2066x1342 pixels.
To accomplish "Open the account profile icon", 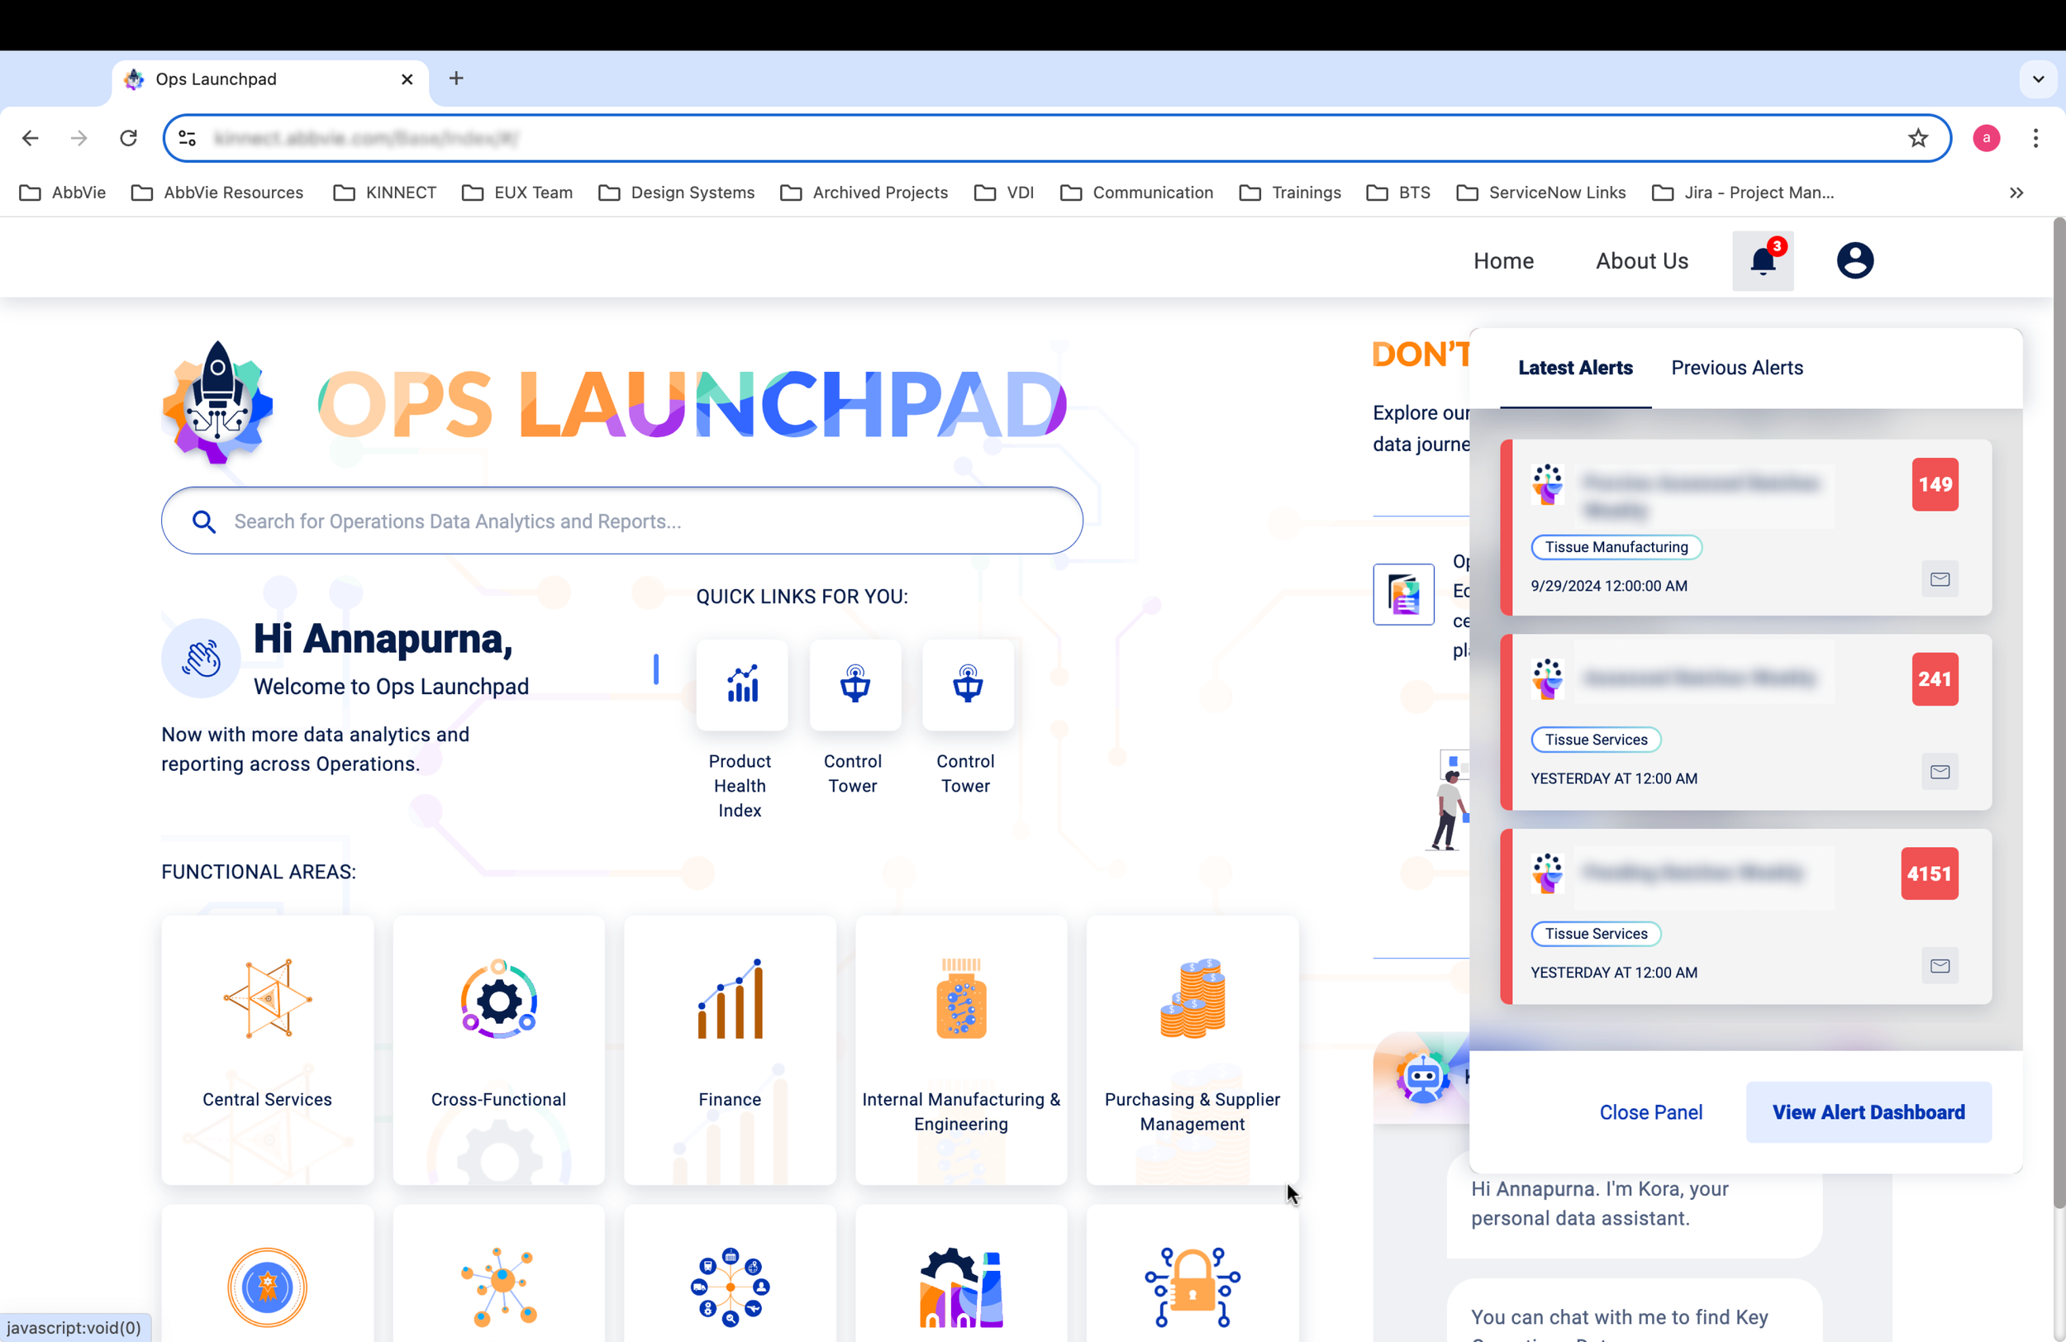I will 1854,260.
